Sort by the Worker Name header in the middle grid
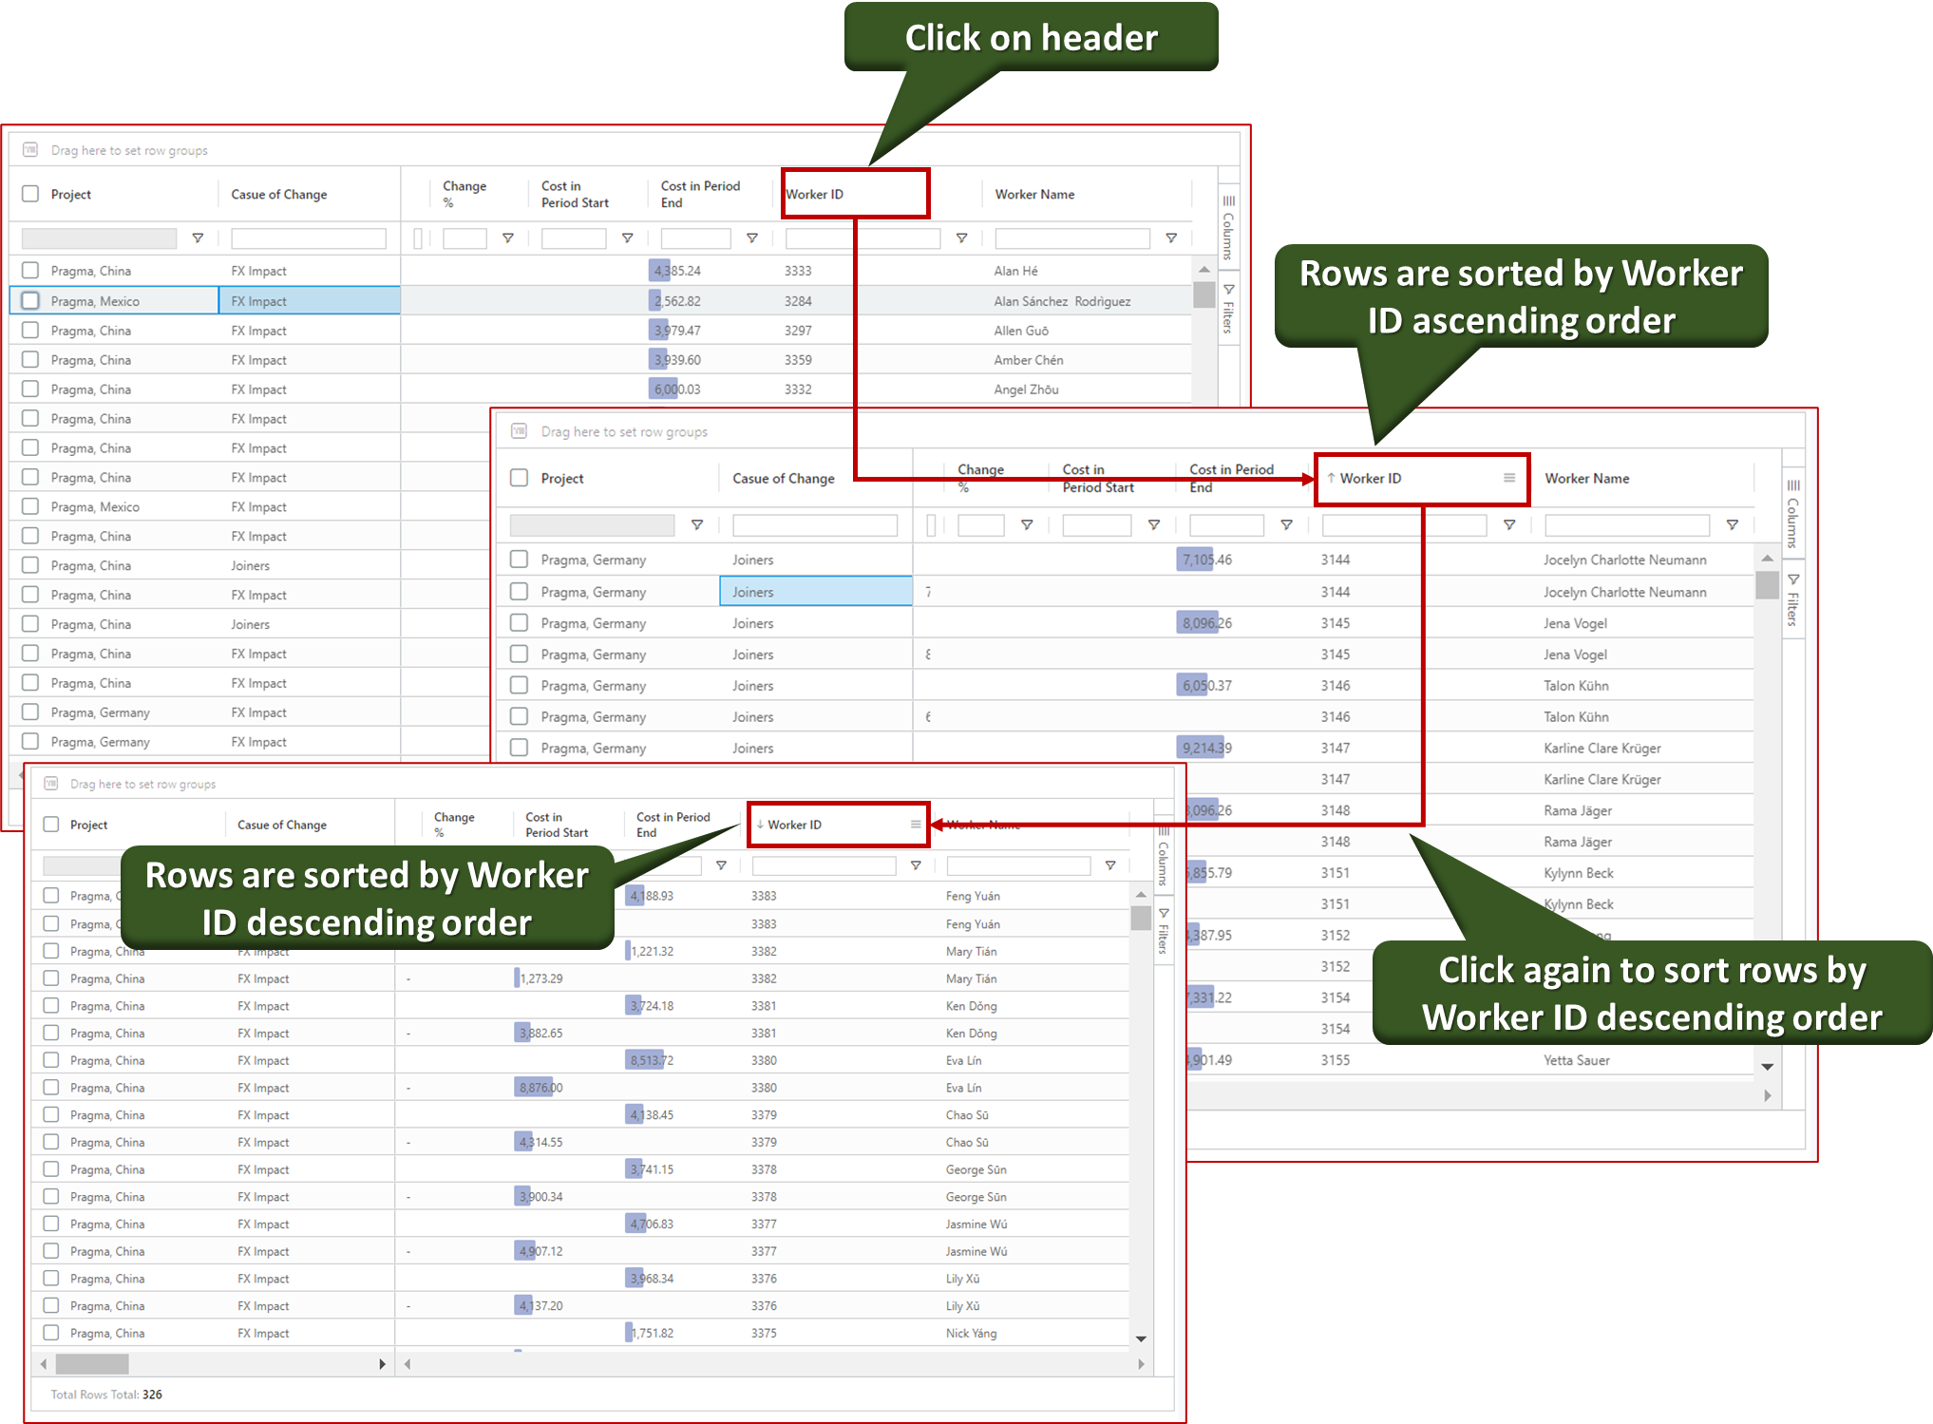This screenshot has width=1933, height=1424. 1586,479
